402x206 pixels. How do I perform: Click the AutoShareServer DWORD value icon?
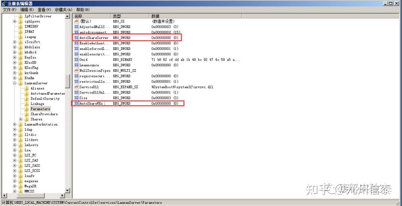pos(76,38)
